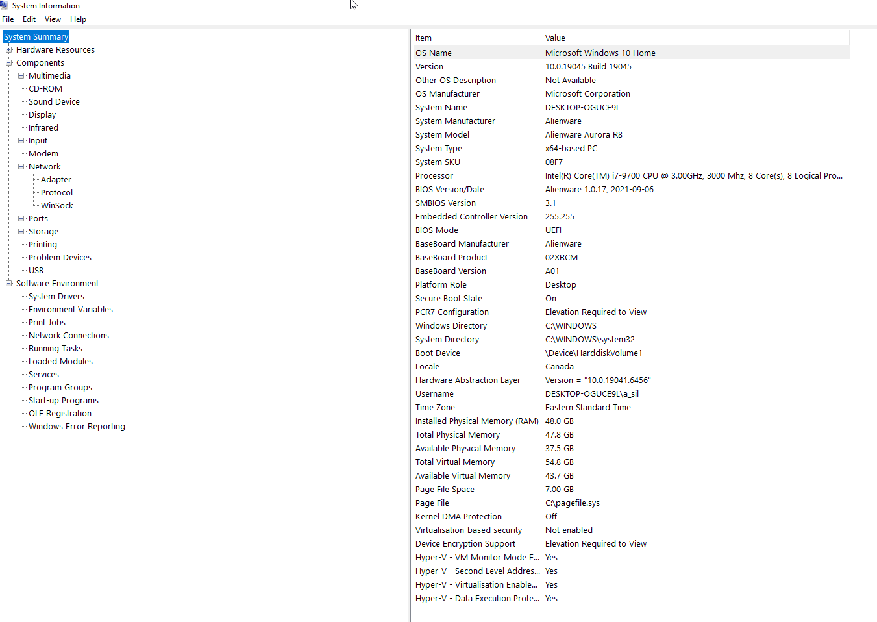
Task: Select Environment Variables in the tree
Action: [71, 310]
